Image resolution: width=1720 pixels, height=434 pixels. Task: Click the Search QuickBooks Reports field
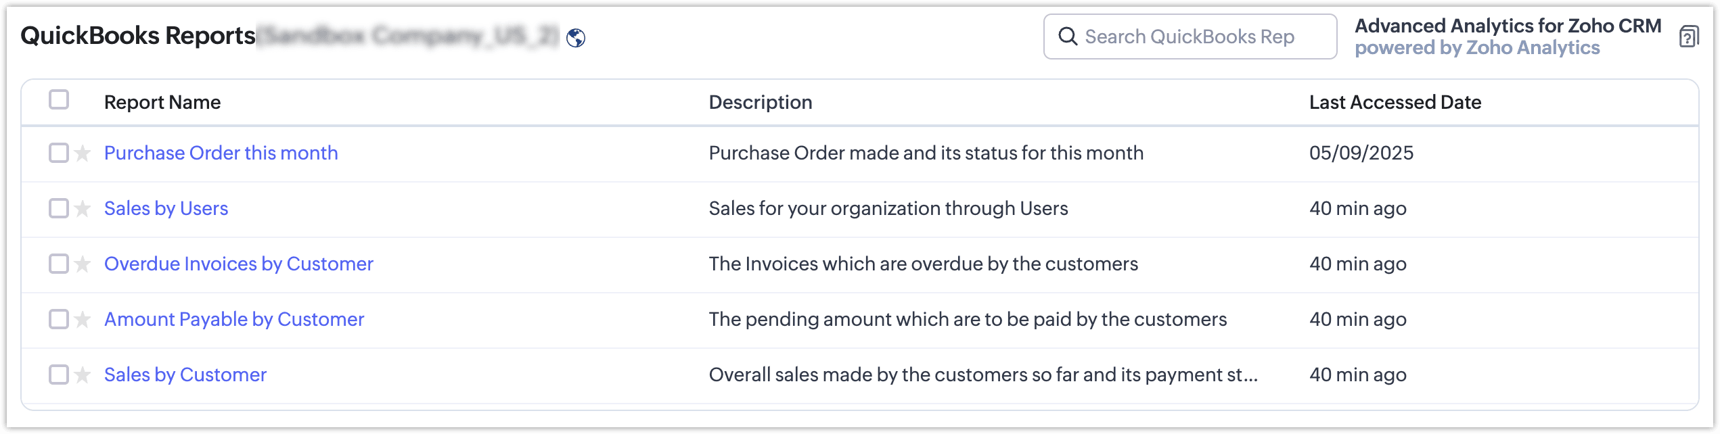(x=1190, y=37)
